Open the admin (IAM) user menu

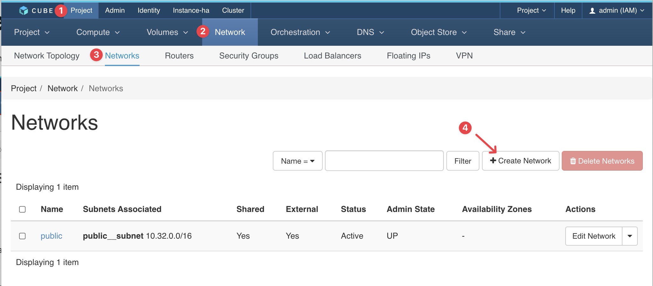[617, 10]
